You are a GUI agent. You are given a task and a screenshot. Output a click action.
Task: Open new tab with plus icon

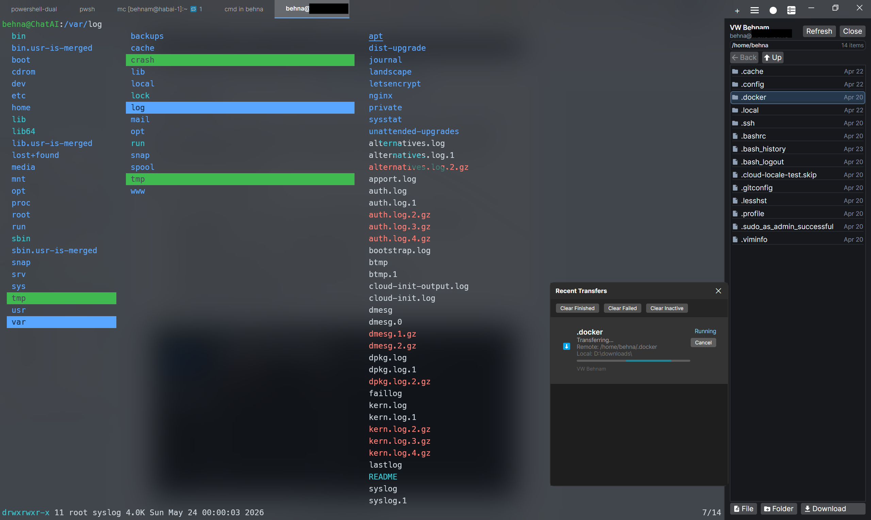coord(737,11)
